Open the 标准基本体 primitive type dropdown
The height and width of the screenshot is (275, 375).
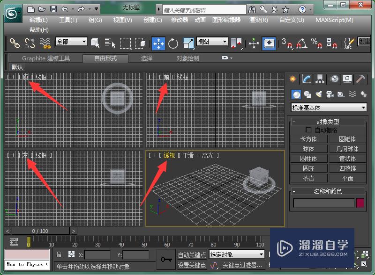click(329, 108)
